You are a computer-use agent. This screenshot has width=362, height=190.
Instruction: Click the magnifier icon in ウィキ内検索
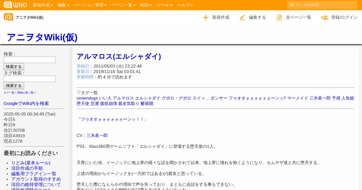pyautogui.click(x=292, y=5)
